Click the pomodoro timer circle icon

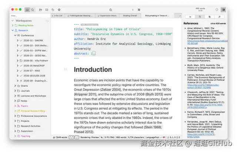point(217,10)
